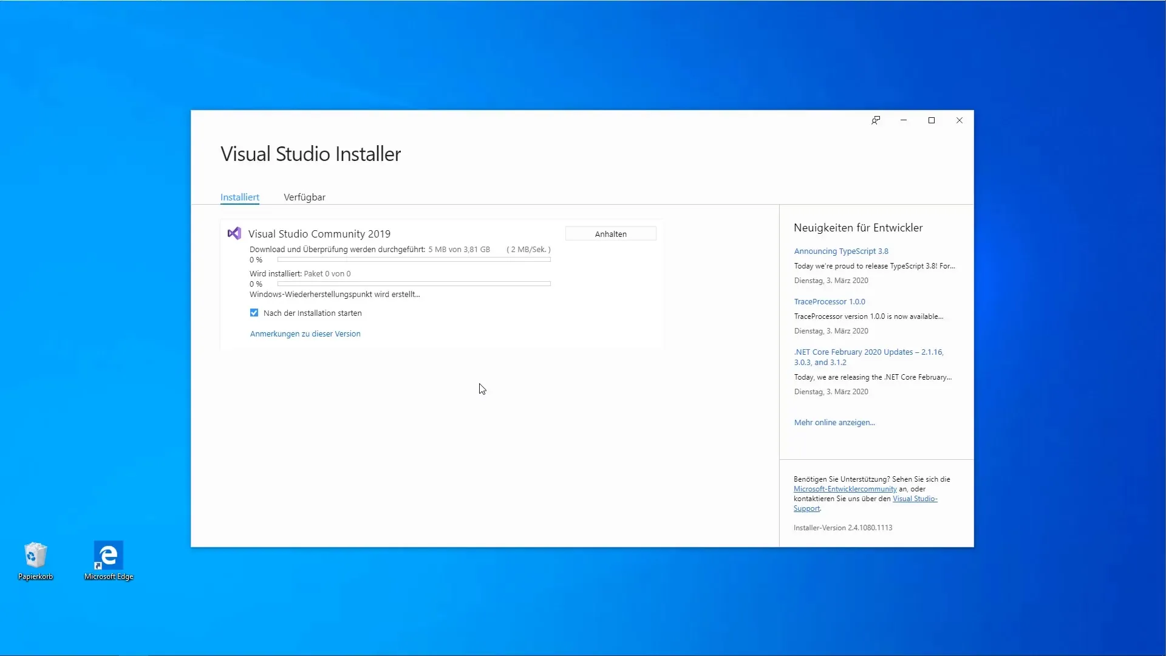Open Papierkorb on the desktop
The width and height of the screenshot is (1166, 656).
[35, 561]
